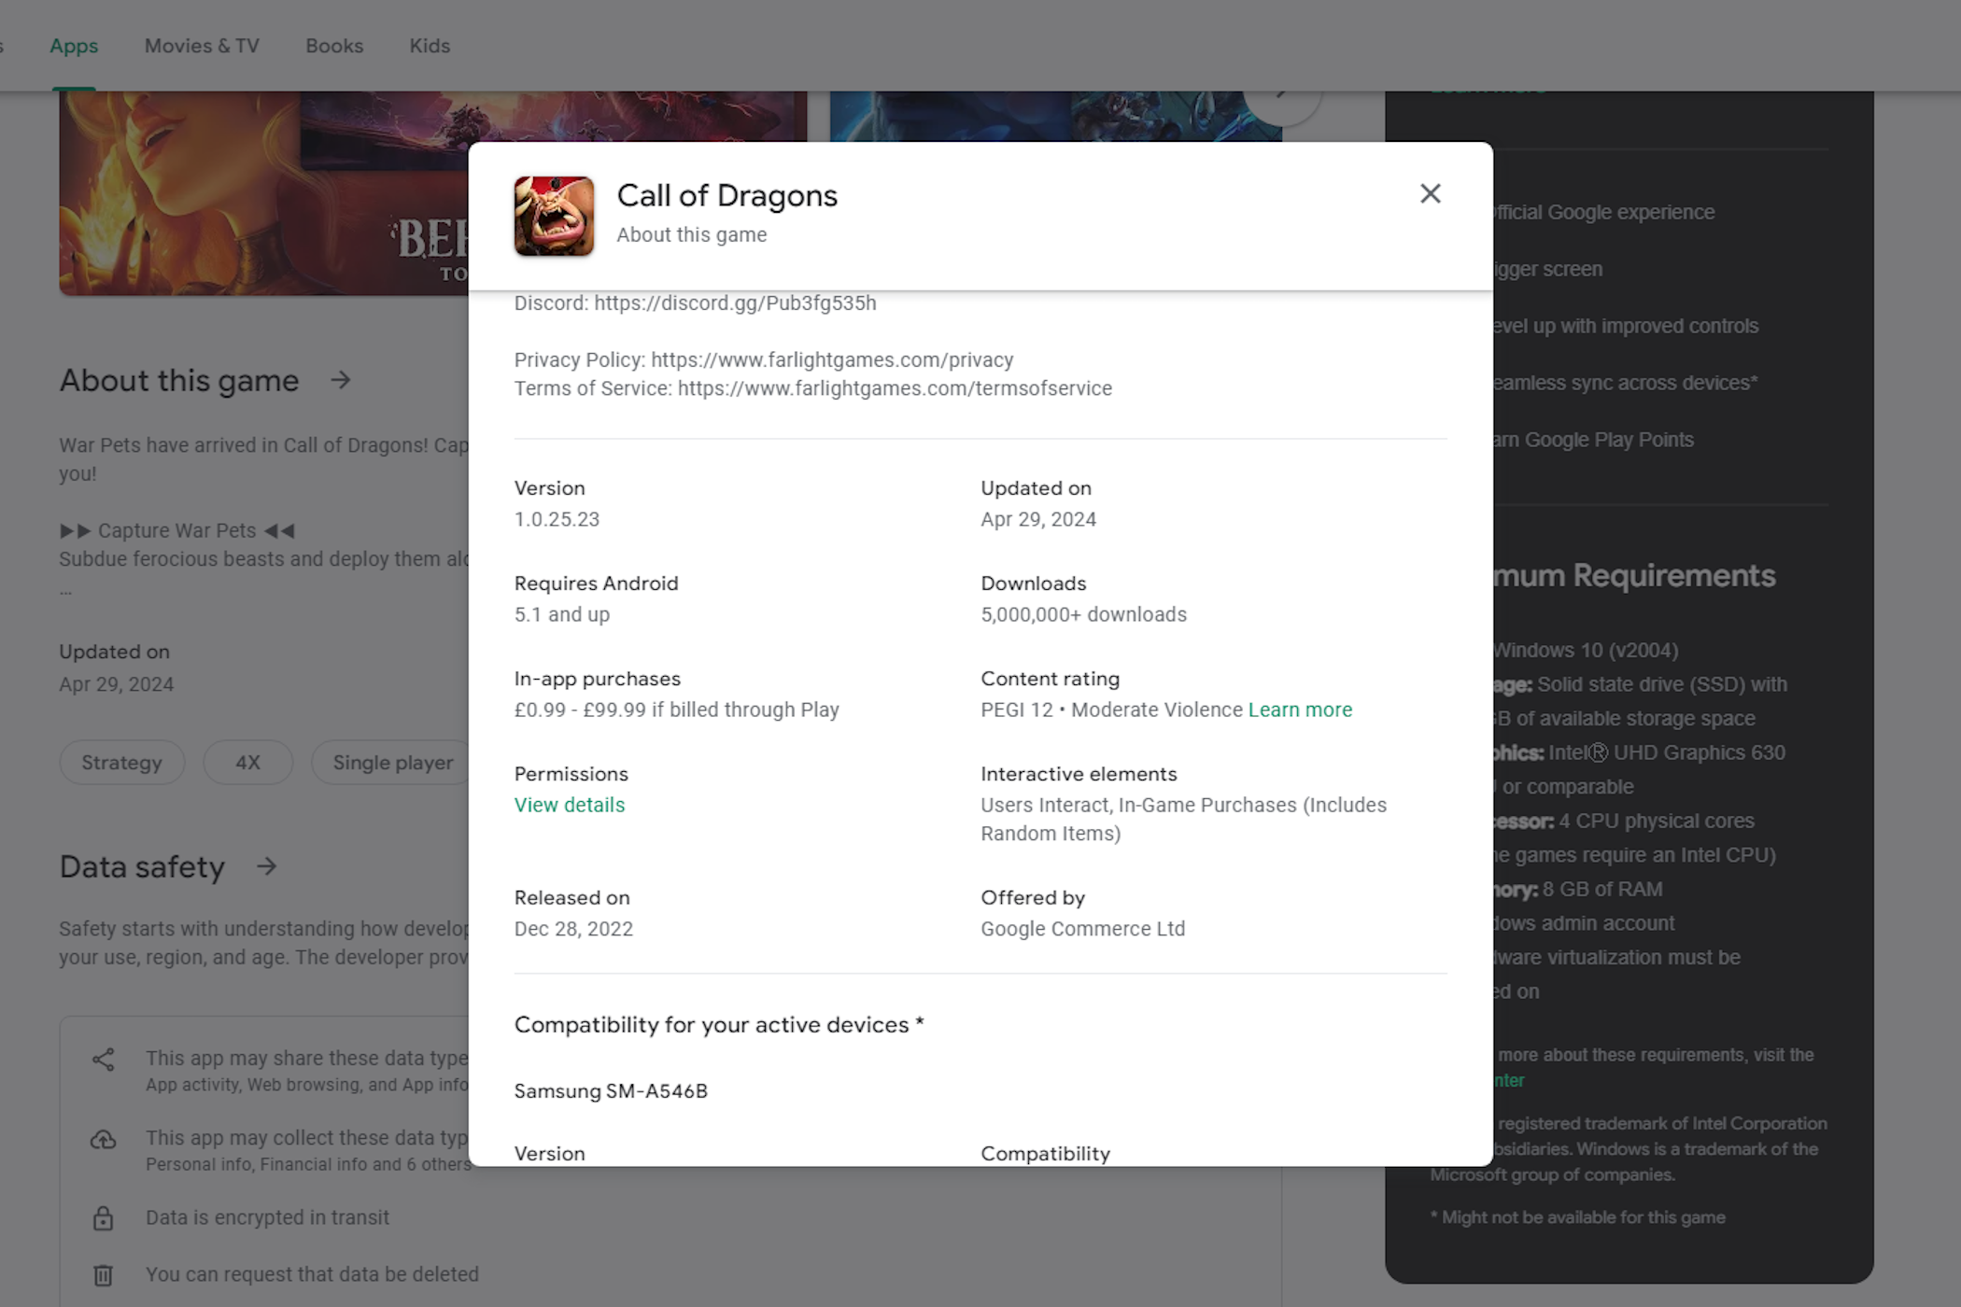Click the Kids navigation tab

428,45
